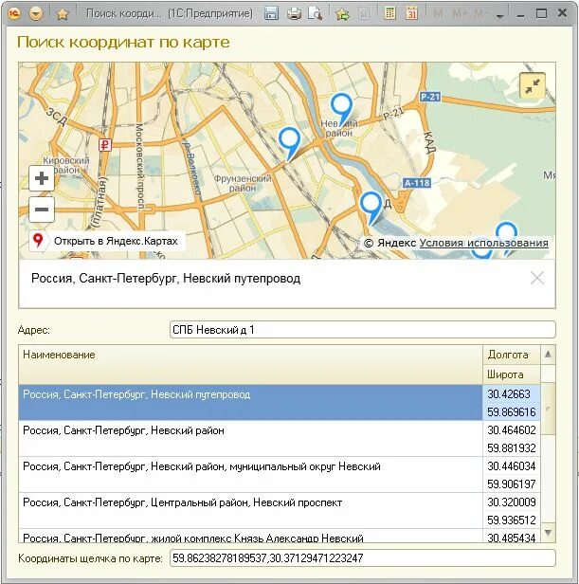
Task: Click the add-to-favorites star with arrow icon
Action: (342, 14)
